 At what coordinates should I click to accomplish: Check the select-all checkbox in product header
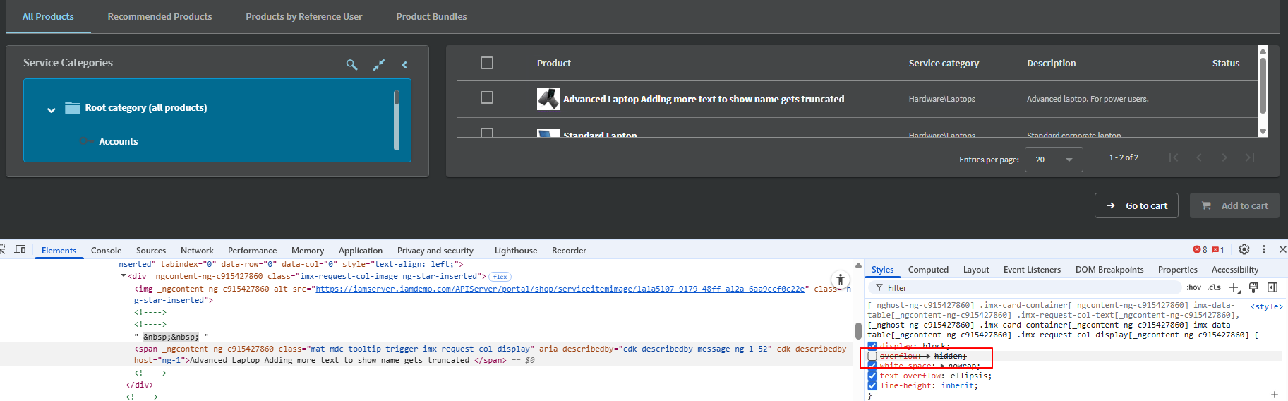click(487, 63)
